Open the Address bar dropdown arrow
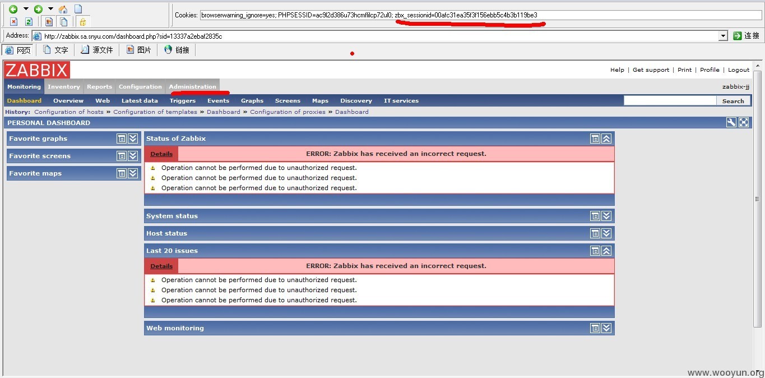Viewport: 765px width, 378px height. pyautogui.click(x=723, y=36)
